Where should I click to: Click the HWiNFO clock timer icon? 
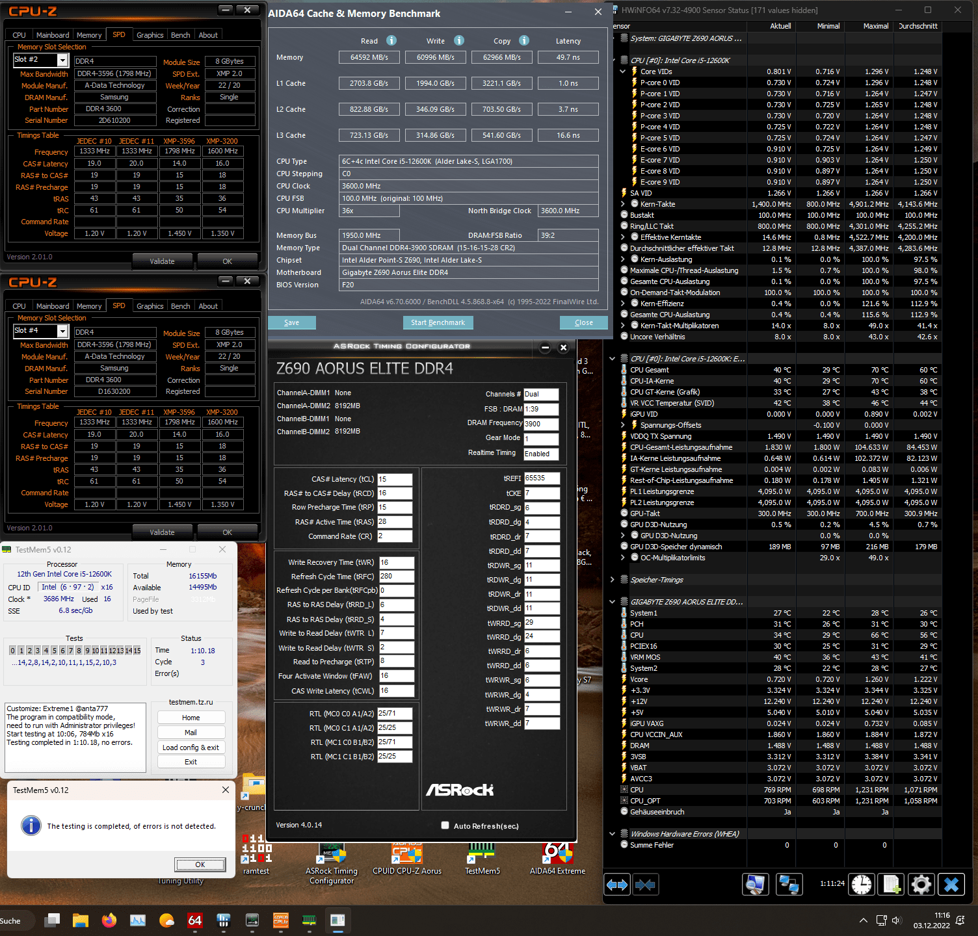tap(862, 885)
